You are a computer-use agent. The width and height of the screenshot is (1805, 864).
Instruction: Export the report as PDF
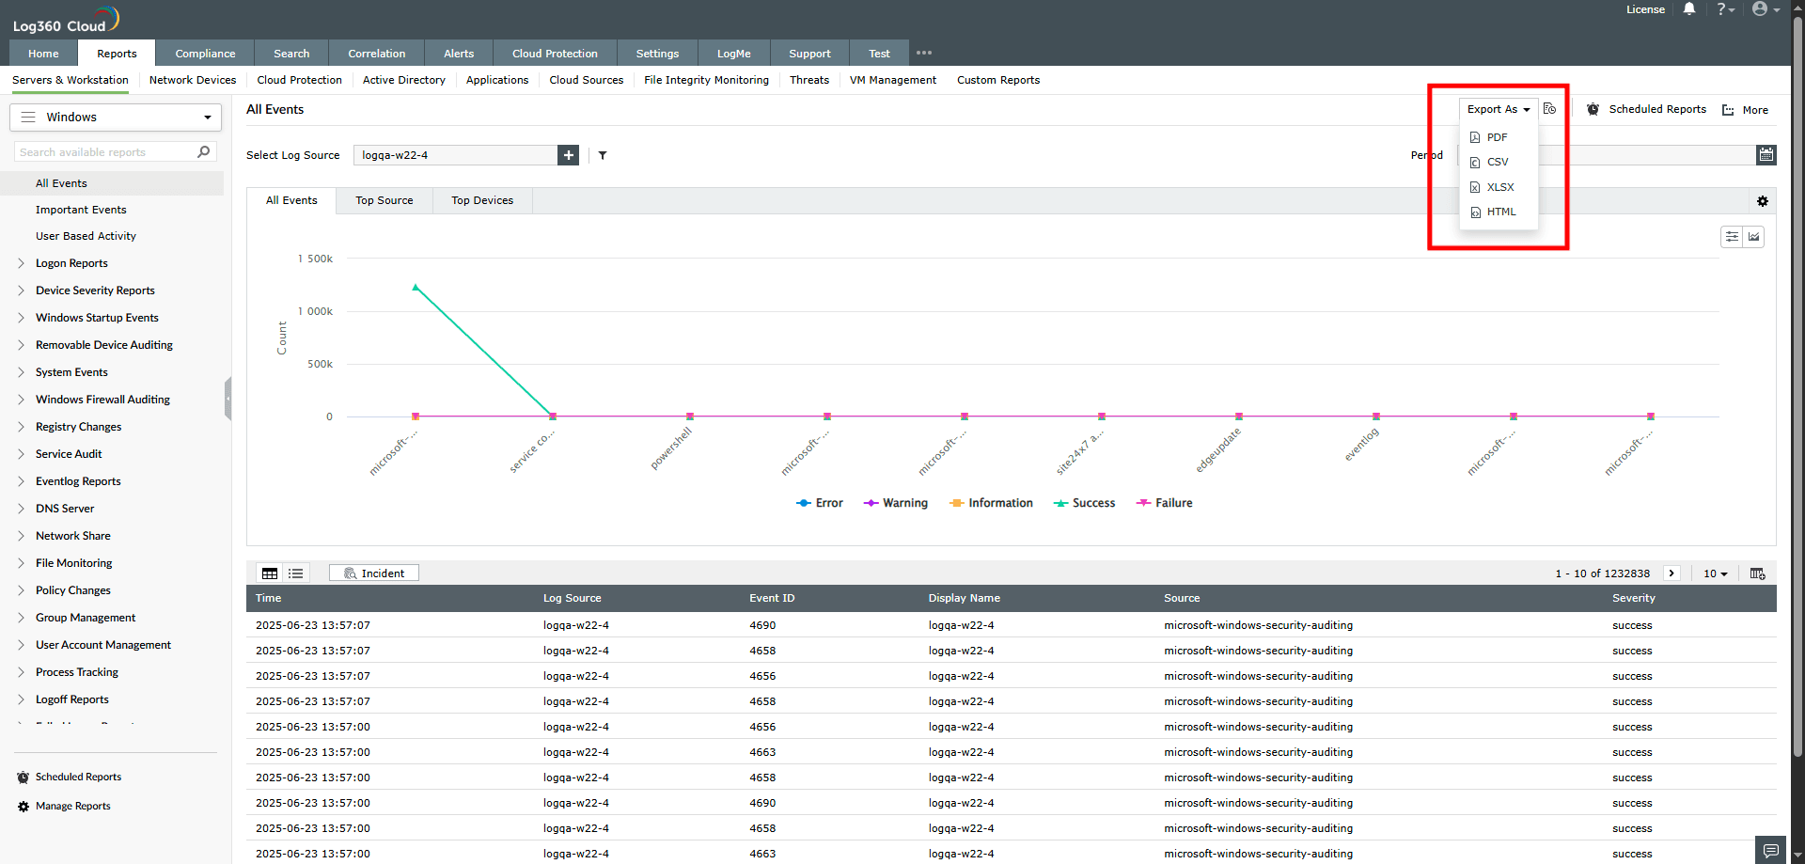click(x=1495, y=136)
